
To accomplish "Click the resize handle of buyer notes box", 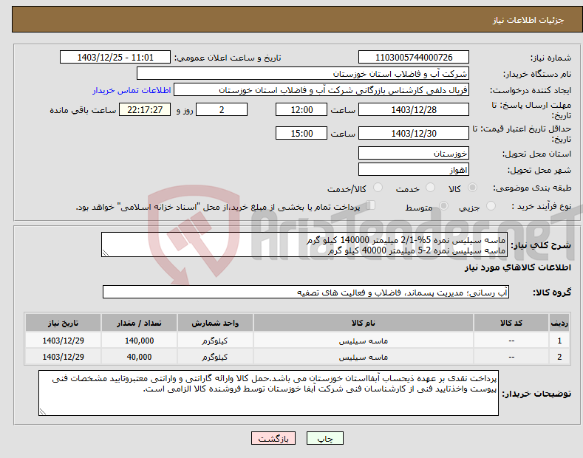I will pos(43,411).
